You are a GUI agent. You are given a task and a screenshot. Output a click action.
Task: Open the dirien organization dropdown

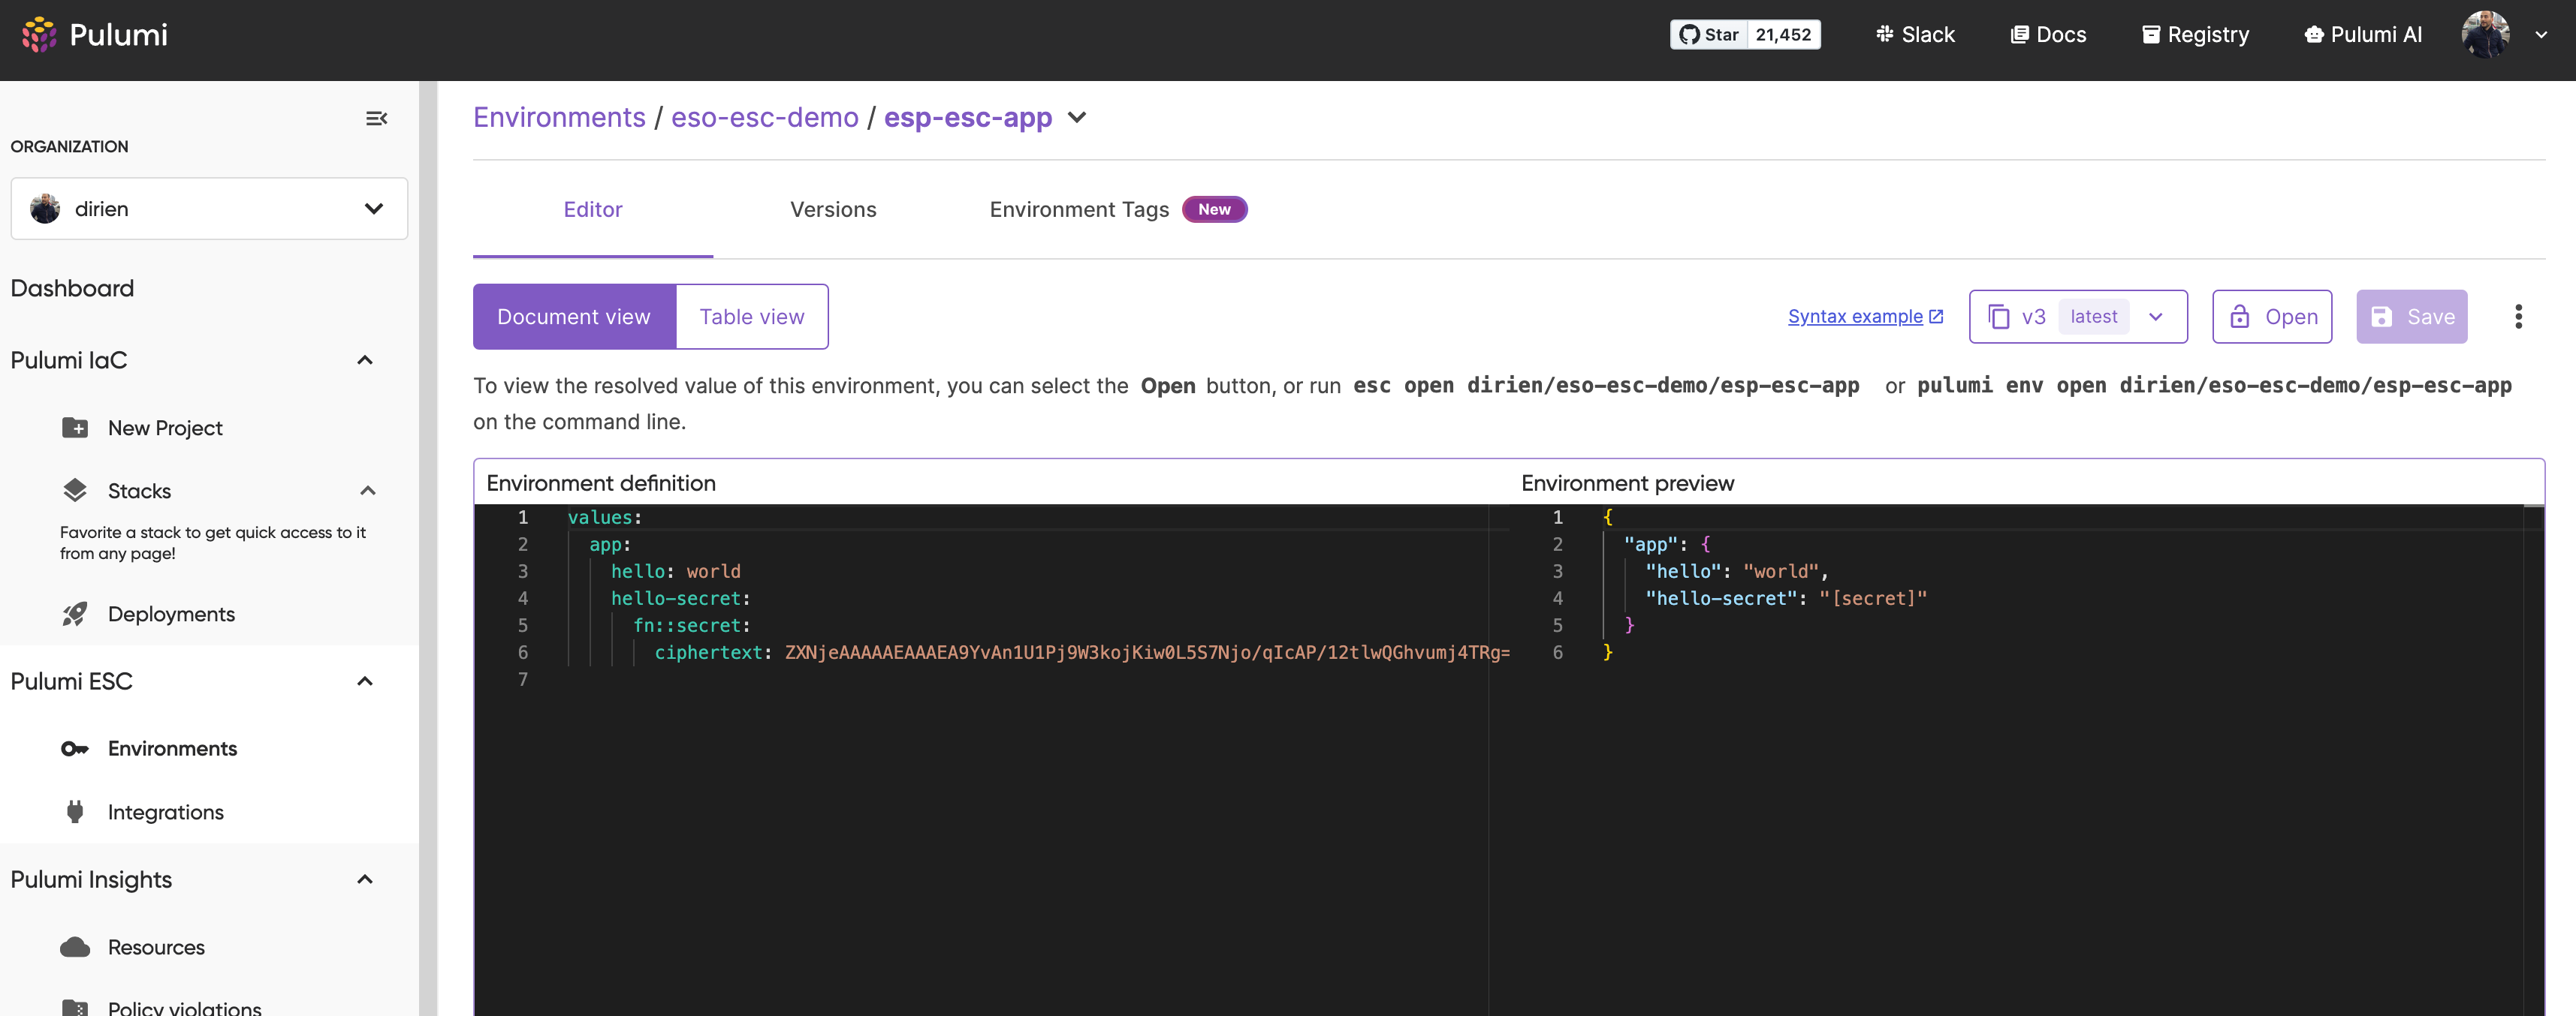tap(209, 209)
